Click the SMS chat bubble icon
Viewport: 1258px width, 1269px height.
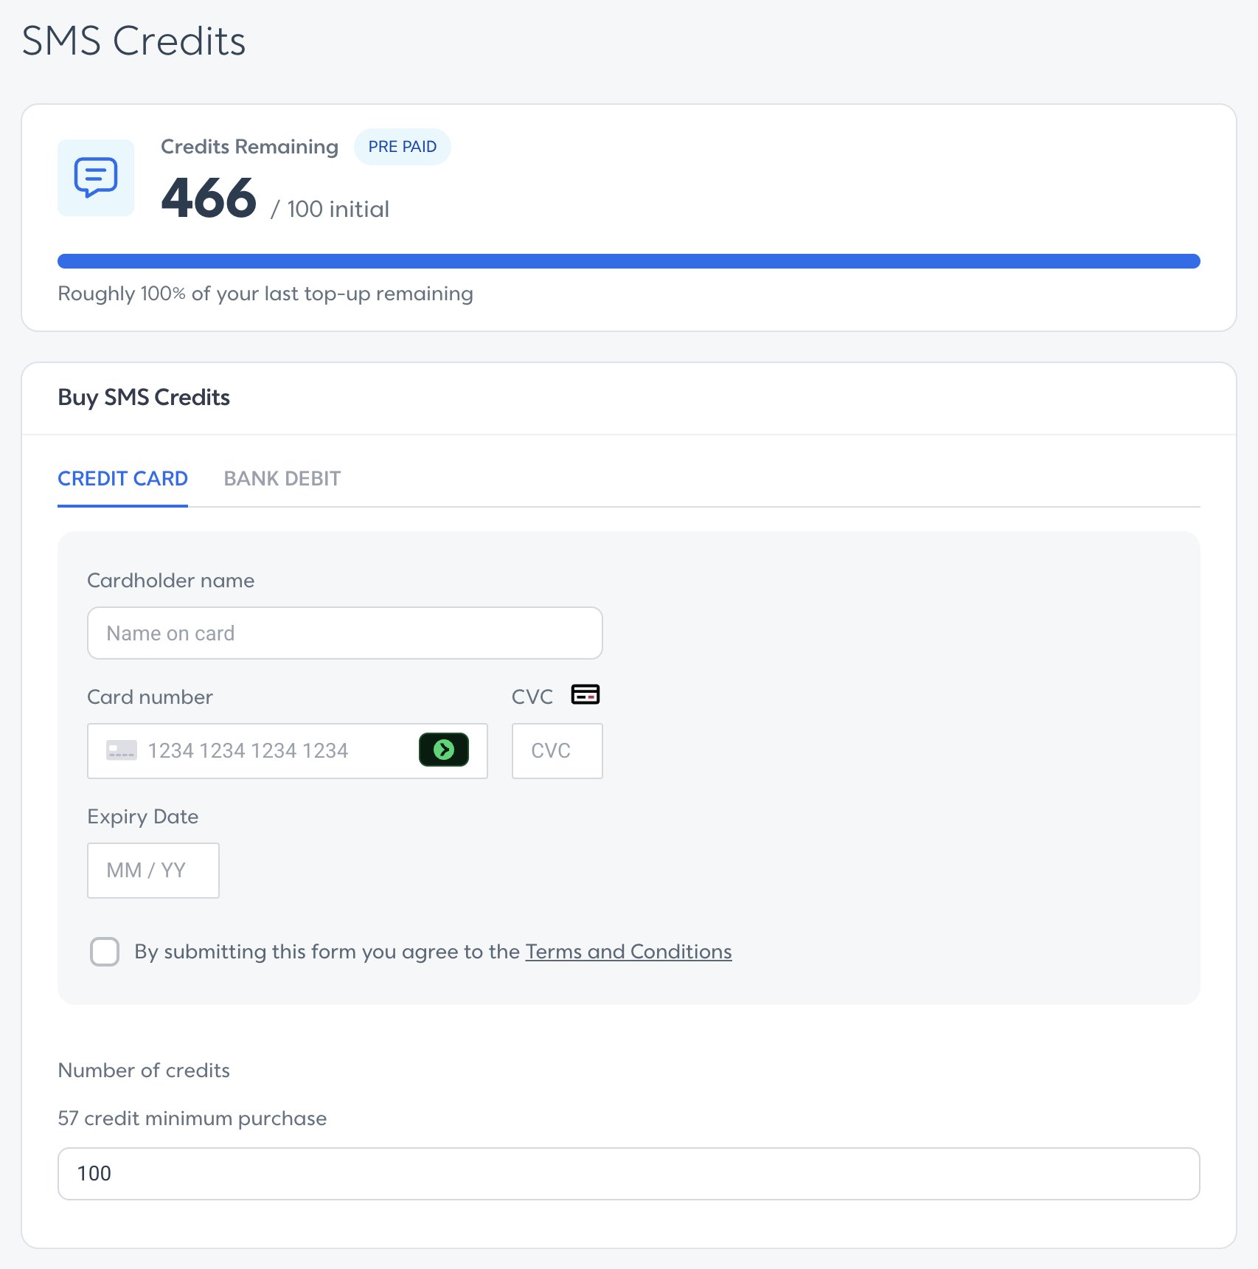pyautogui.click(x=96, y=178)
